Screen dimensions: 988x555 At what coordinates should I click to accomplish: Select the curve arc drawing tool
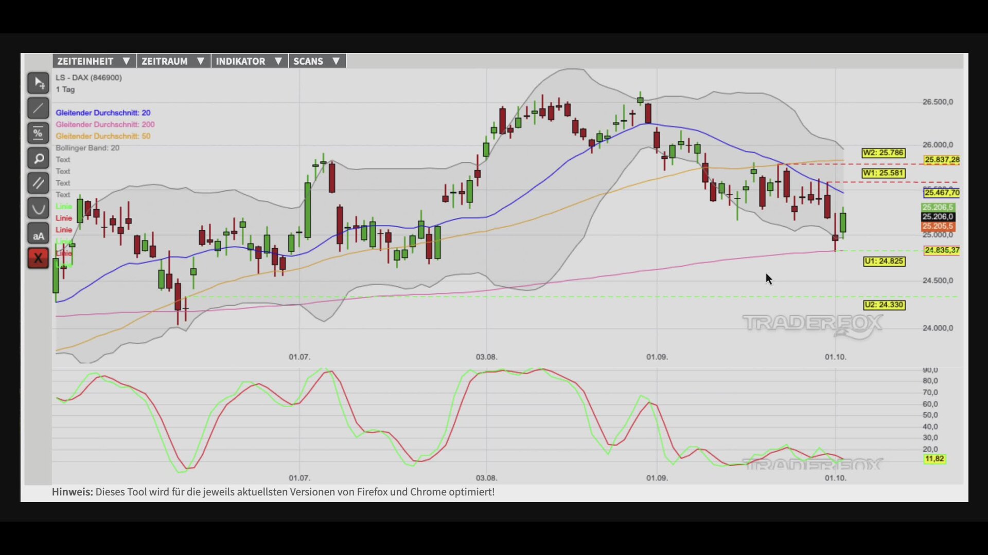38,208
